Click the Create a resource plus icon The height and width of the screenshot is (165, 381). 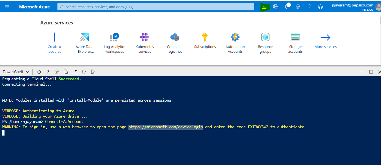54,37
